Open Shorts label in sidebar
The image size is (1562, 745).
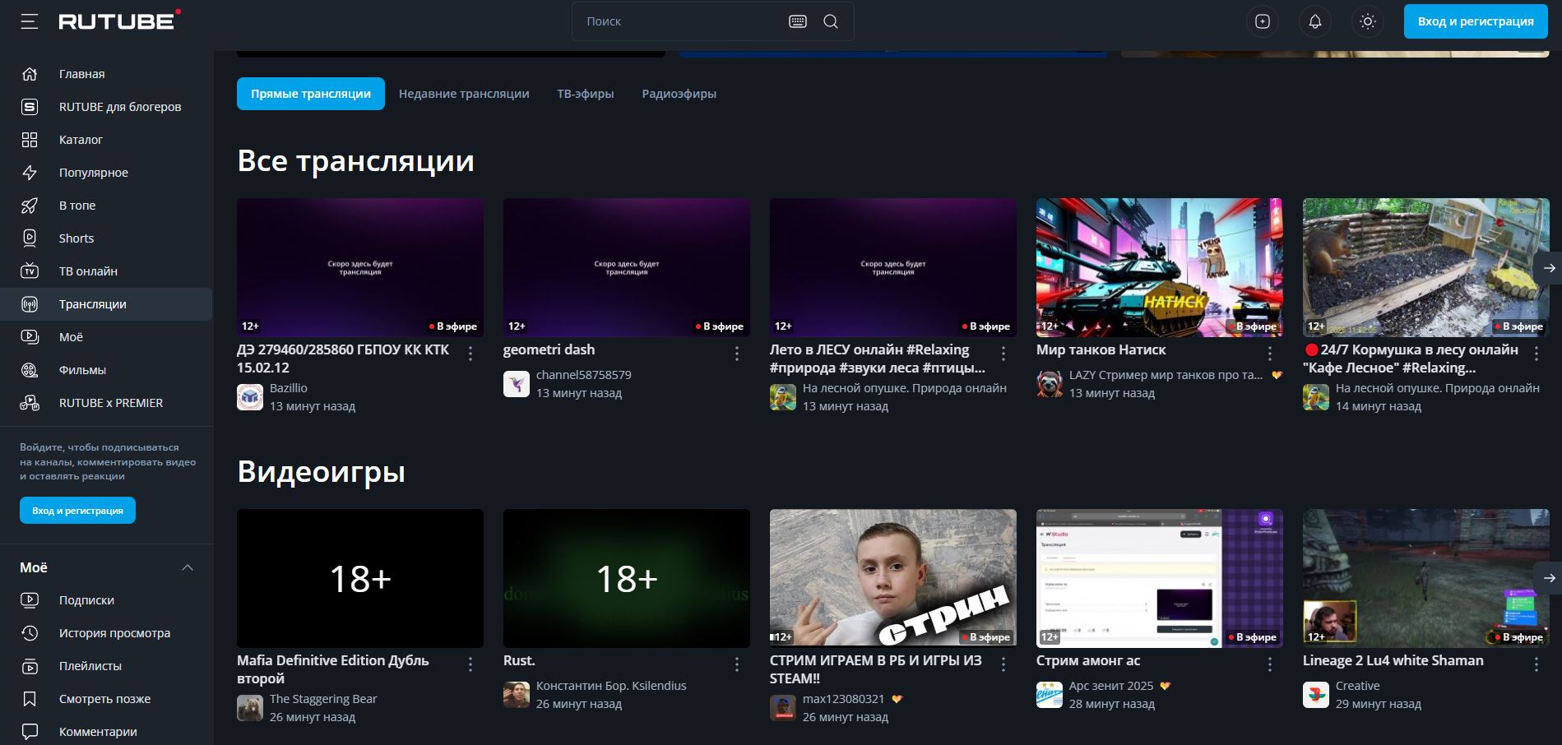coord(76,238)
